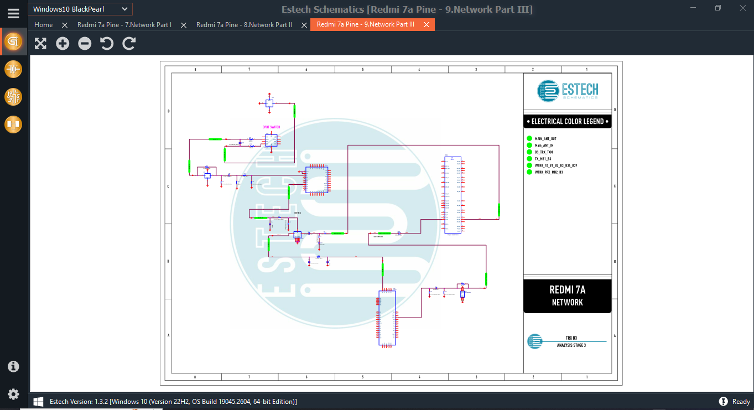
Task: Zoom in on the schematic
Action: point(63,43)
